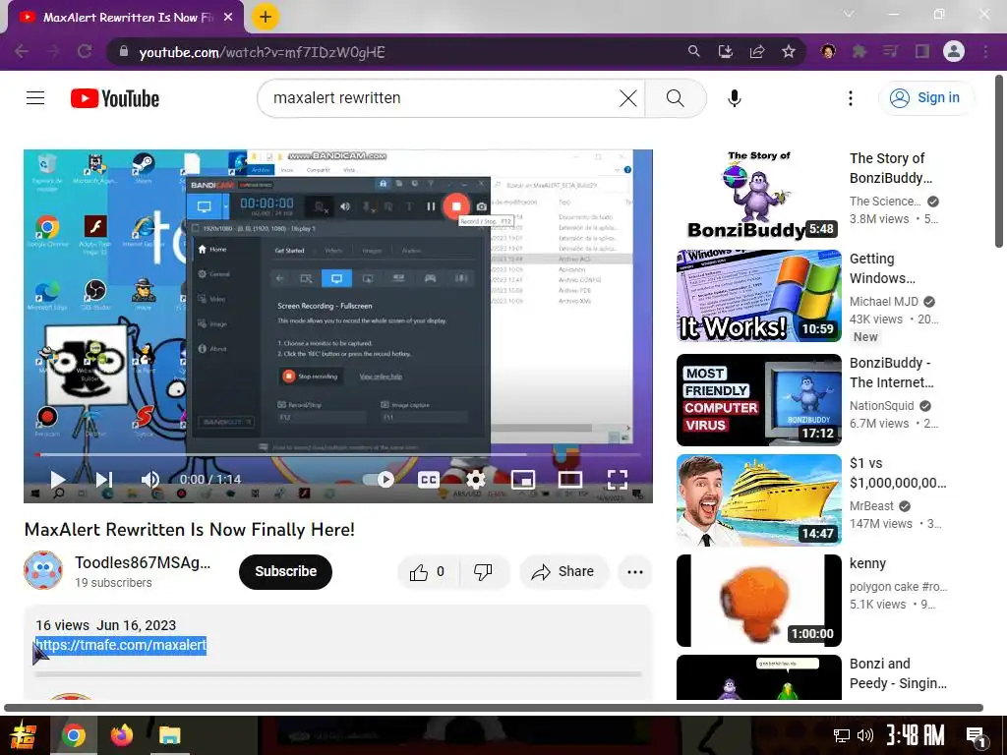Open the tmafe.com/maxalert description link
Image resolution: width=1007 pixels, height=755 pixels.
point(121,645)
